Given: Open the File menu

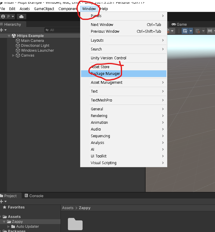Looking at the screenshot, I should [2, 9].
